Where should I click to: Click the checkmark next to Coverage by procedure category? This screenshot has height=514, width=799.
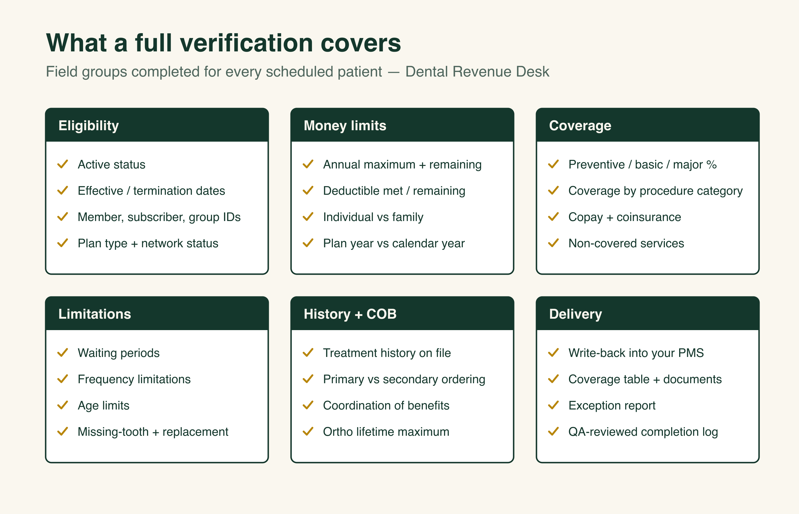[x=554, y=190]
